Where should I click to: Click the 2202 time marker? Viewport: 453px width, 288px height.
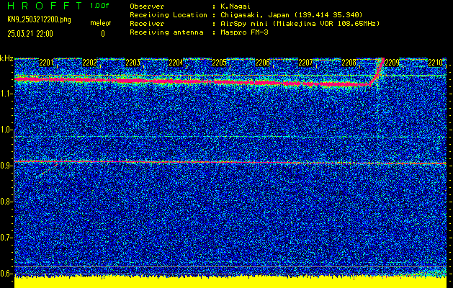(x=89, y=63)
